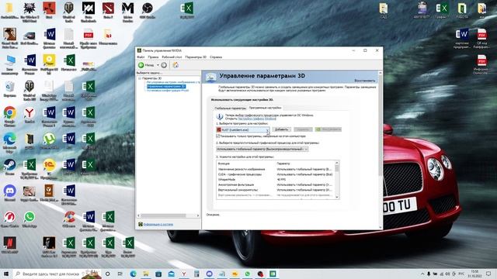Select WhatsApp desktop icon
This screenshot has width=497, height=279.
pos(30,219)
